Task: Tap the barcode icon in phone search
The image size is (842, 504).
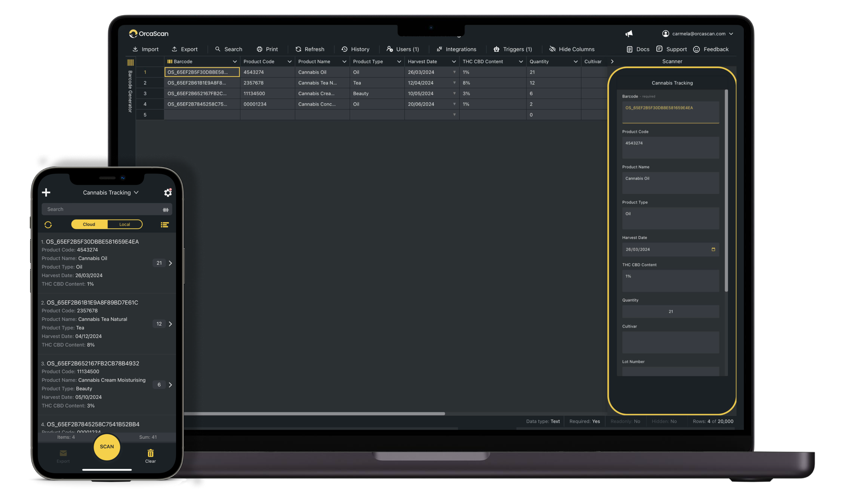Action: click(166, 209)
